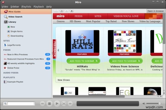
Task: Click the unread badge showing 15
Action: pyautogui.click(x=48, y=68)
